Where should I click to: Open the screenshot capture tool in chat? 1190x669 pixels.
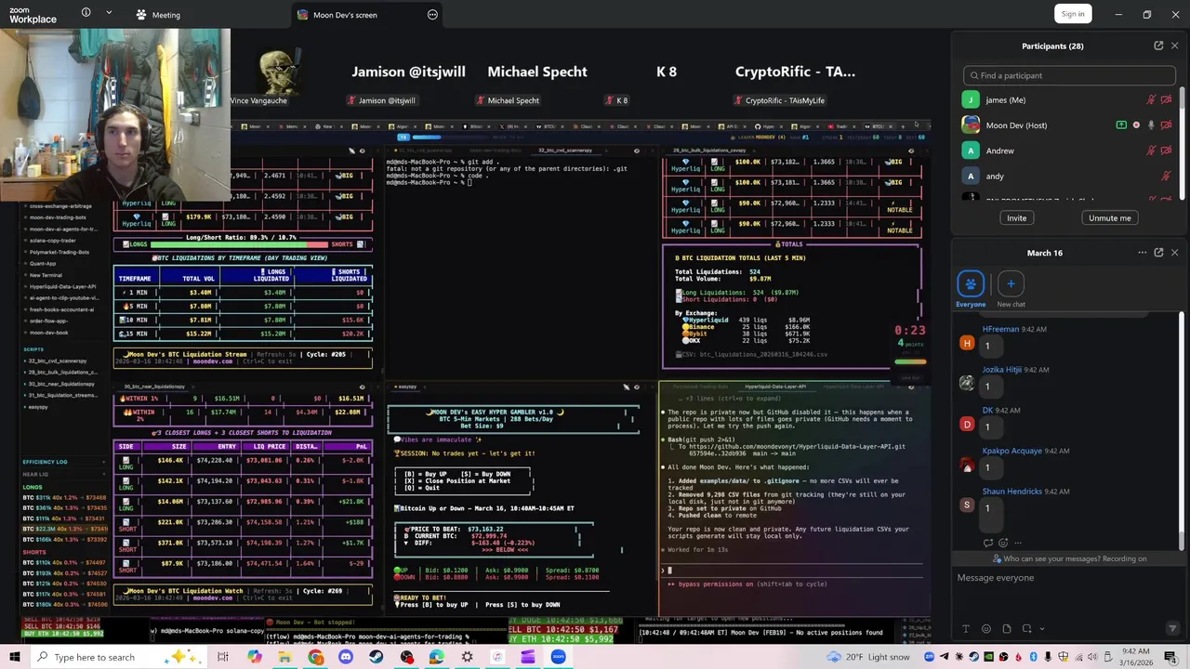pyautogui.click(x=1026, y=629)
